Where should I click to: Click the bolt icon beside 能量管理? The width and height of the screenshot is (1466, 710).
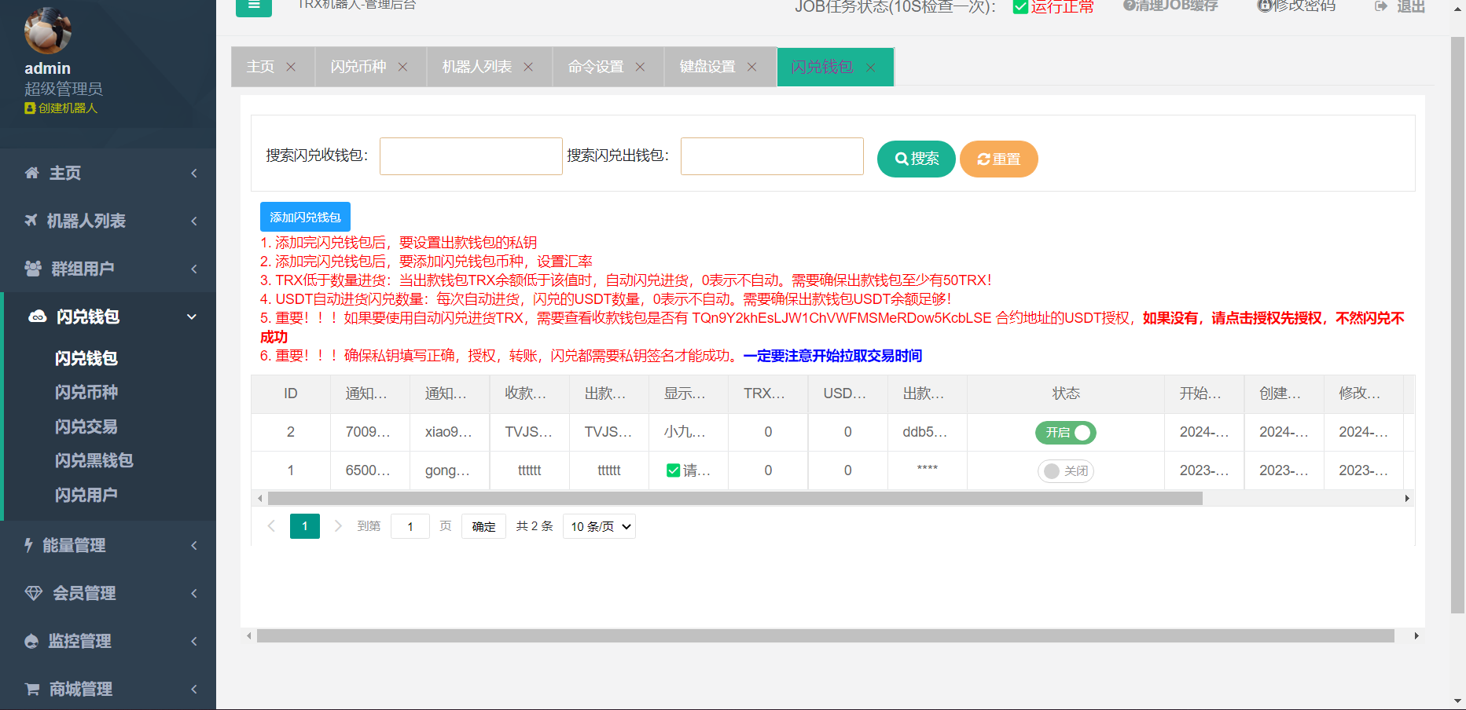click(28, 545)
